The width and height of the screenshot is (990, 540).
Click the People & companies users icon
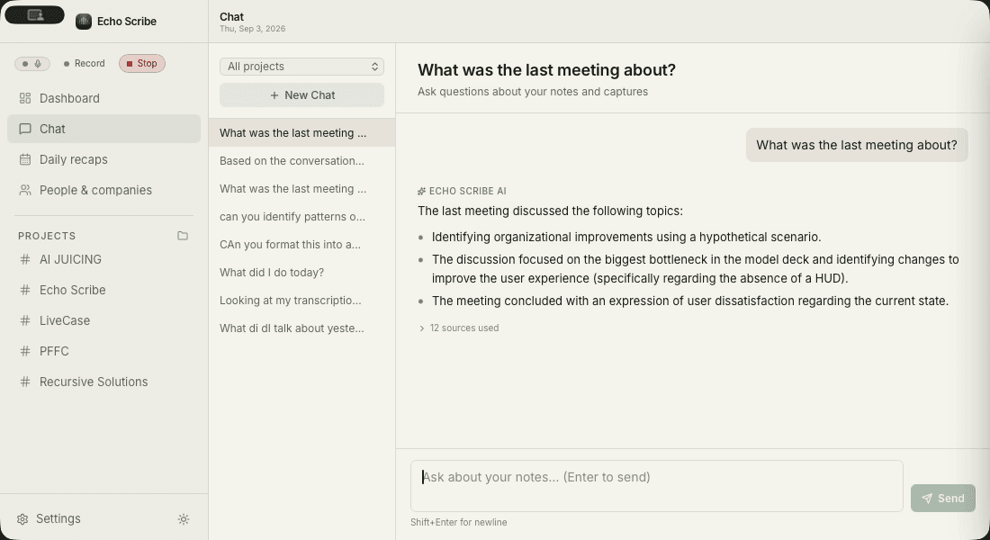25,190
